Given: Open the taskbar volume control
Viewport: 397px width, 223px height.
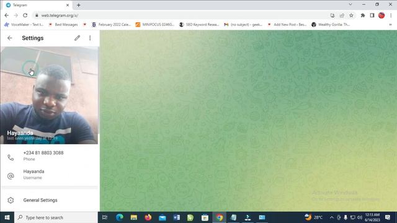Looking at the screenshot, I should [360, 217].
